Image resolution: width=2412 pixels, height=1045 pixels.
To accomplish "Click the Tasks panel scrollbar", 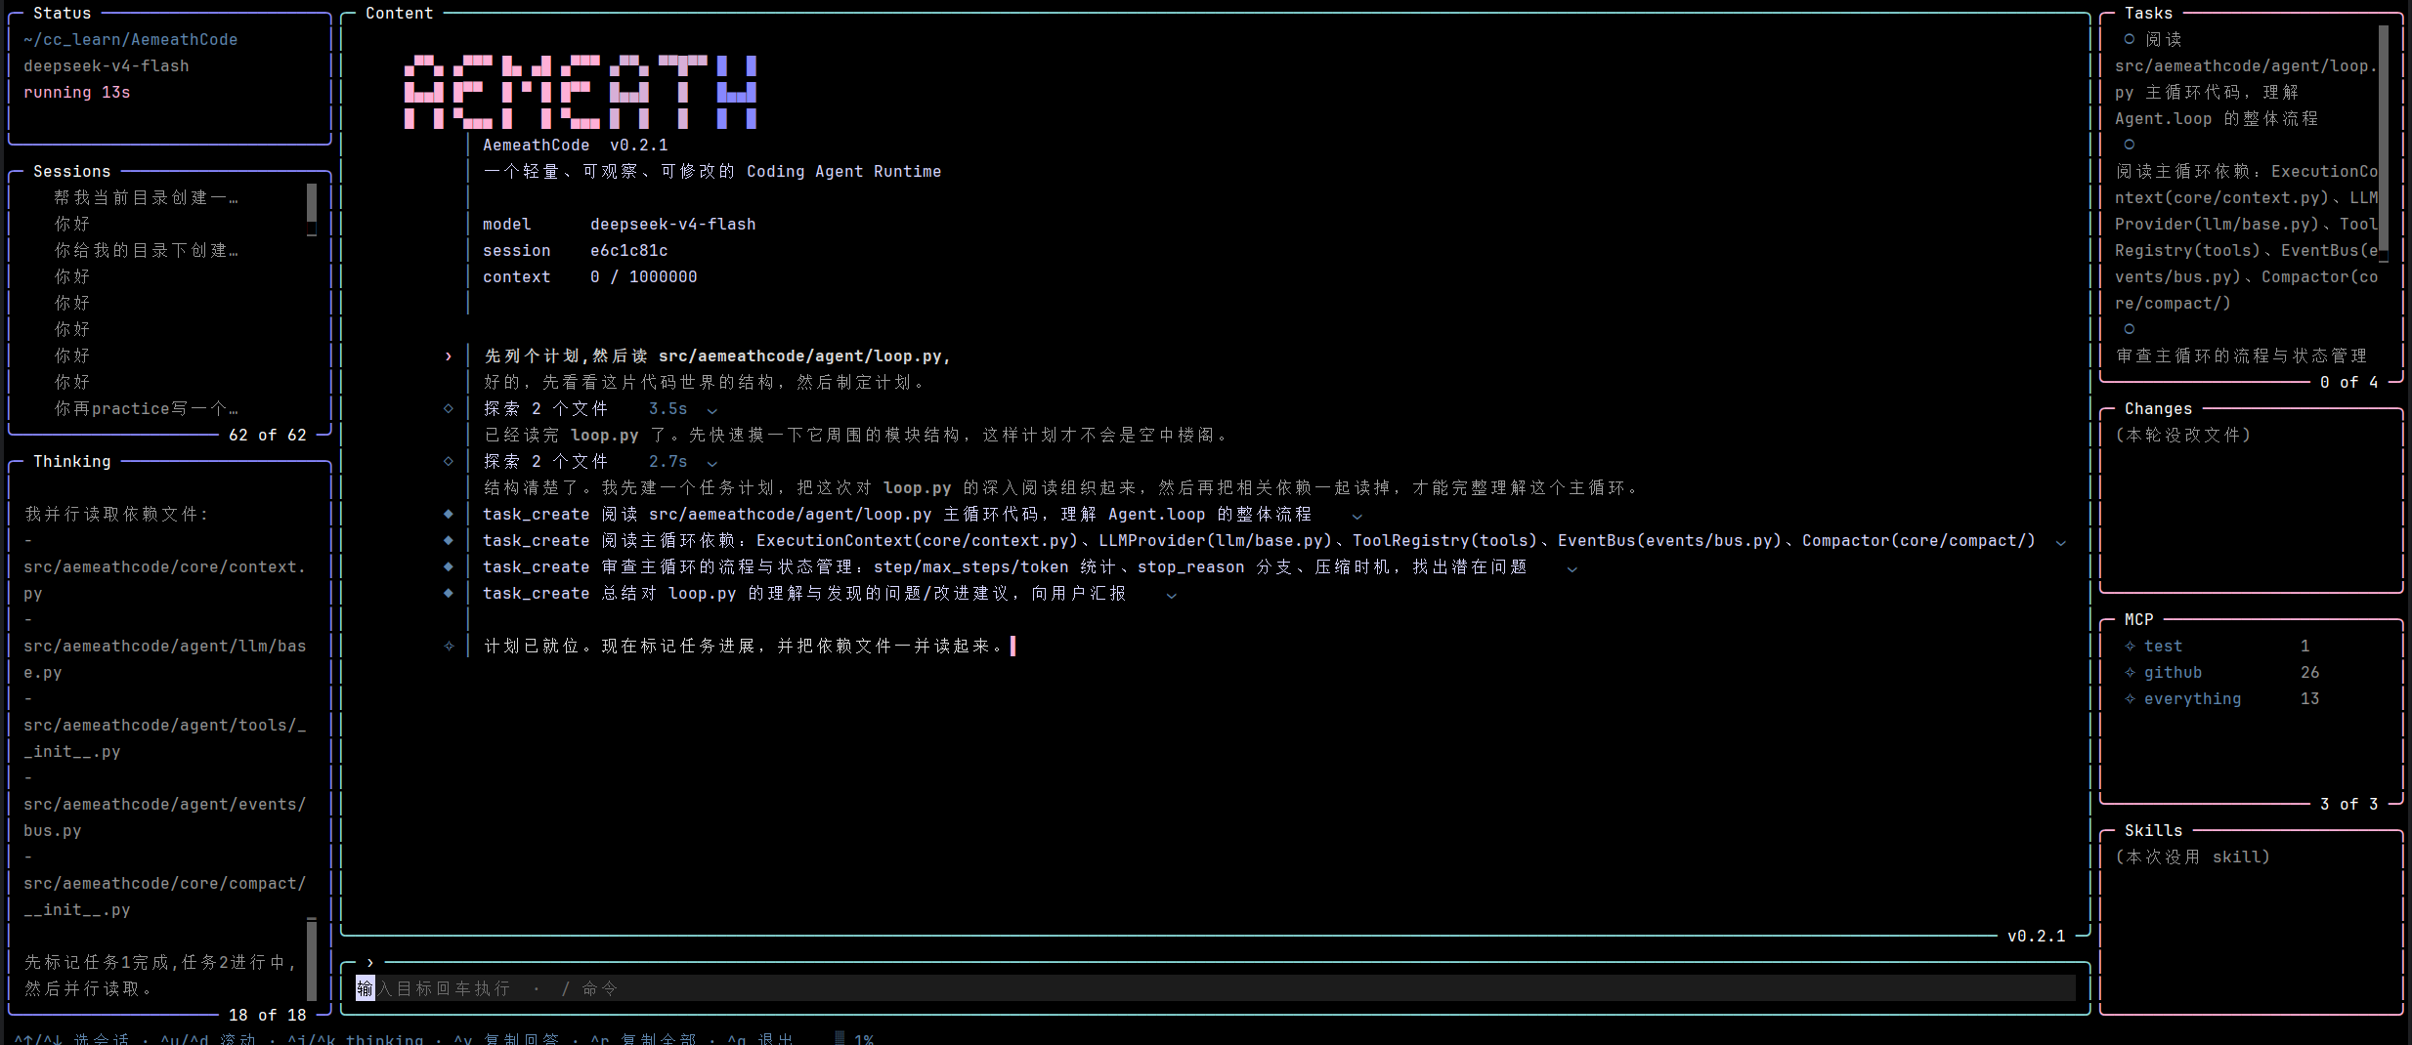I will 2384,145.
